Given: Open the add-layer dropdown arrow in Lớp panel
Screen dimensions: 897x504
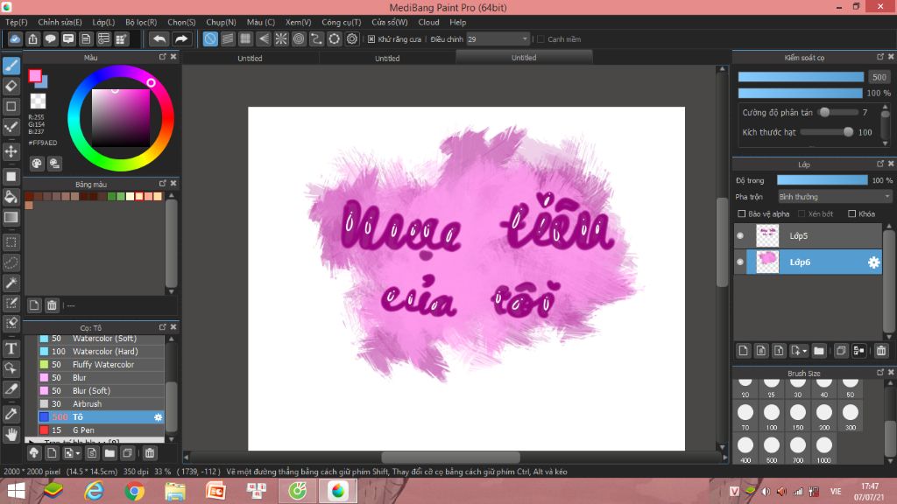Looking at the screenshot, I should [x=804, y=351].
